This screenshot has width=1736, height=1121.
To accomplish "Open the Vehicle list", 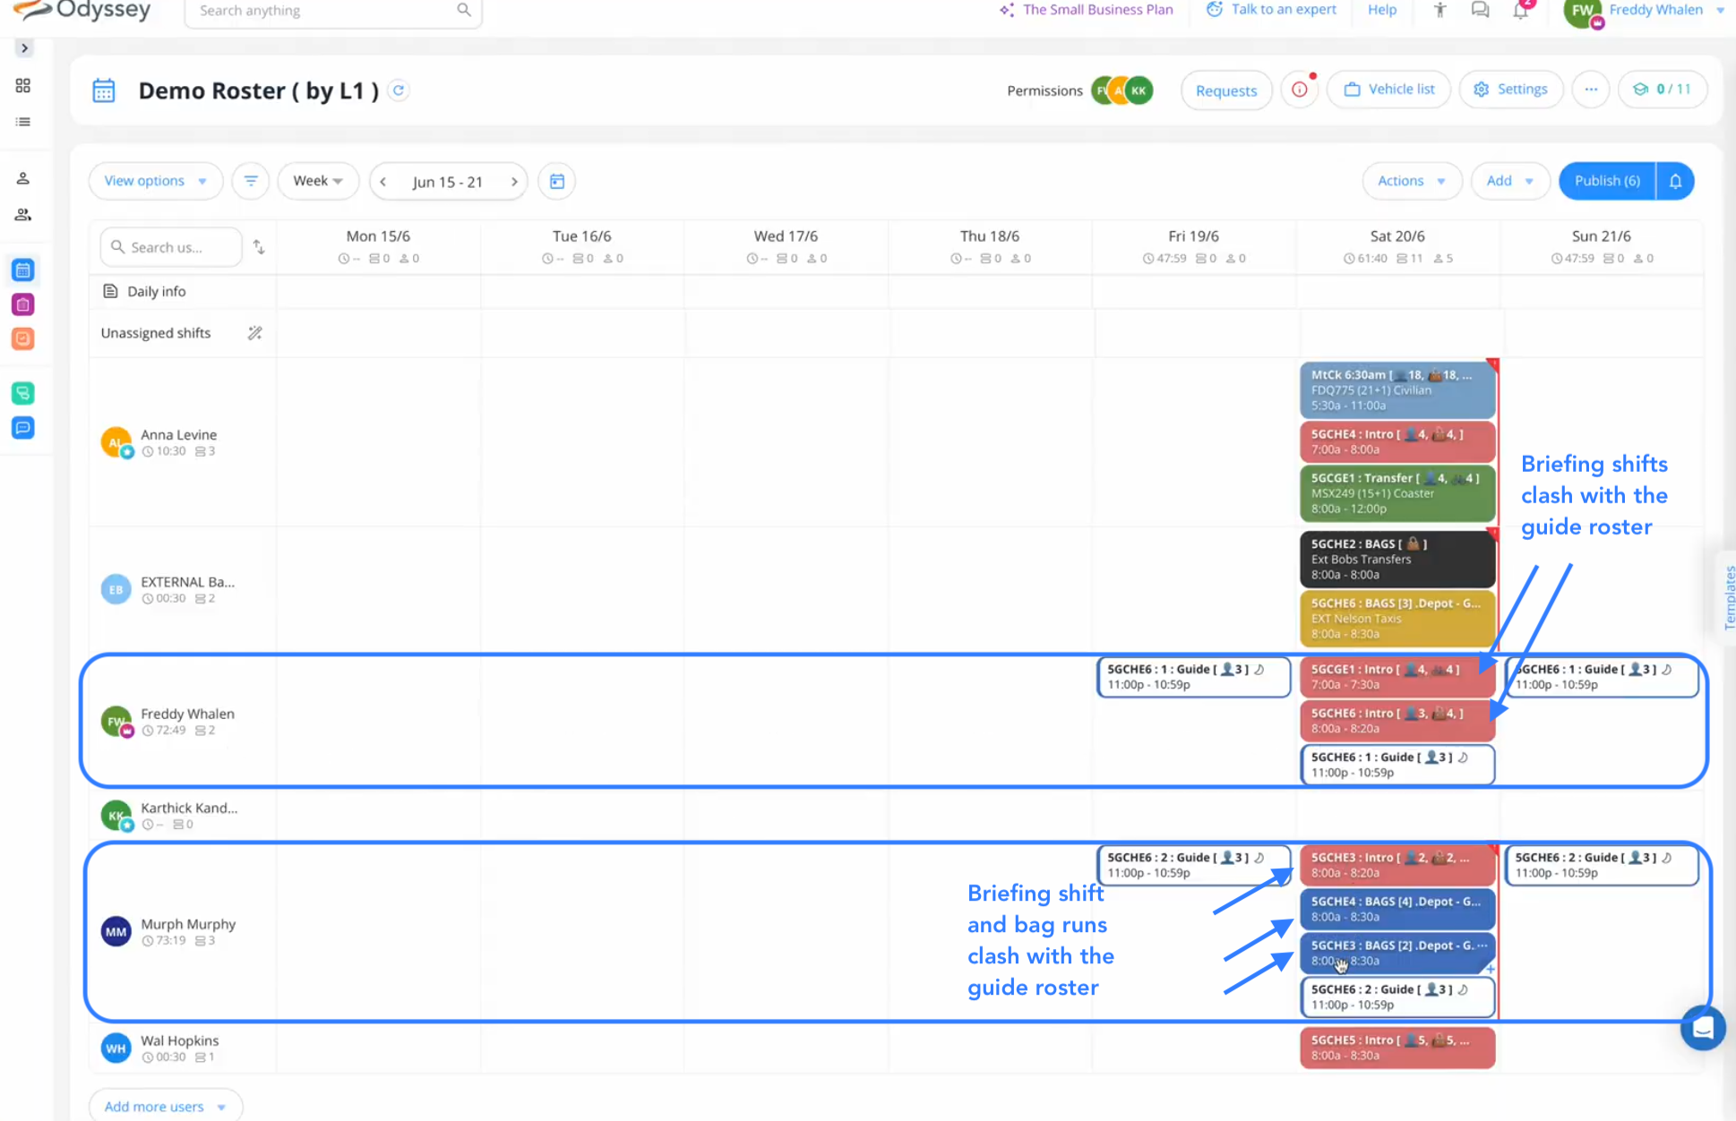I will [1389, 90].
